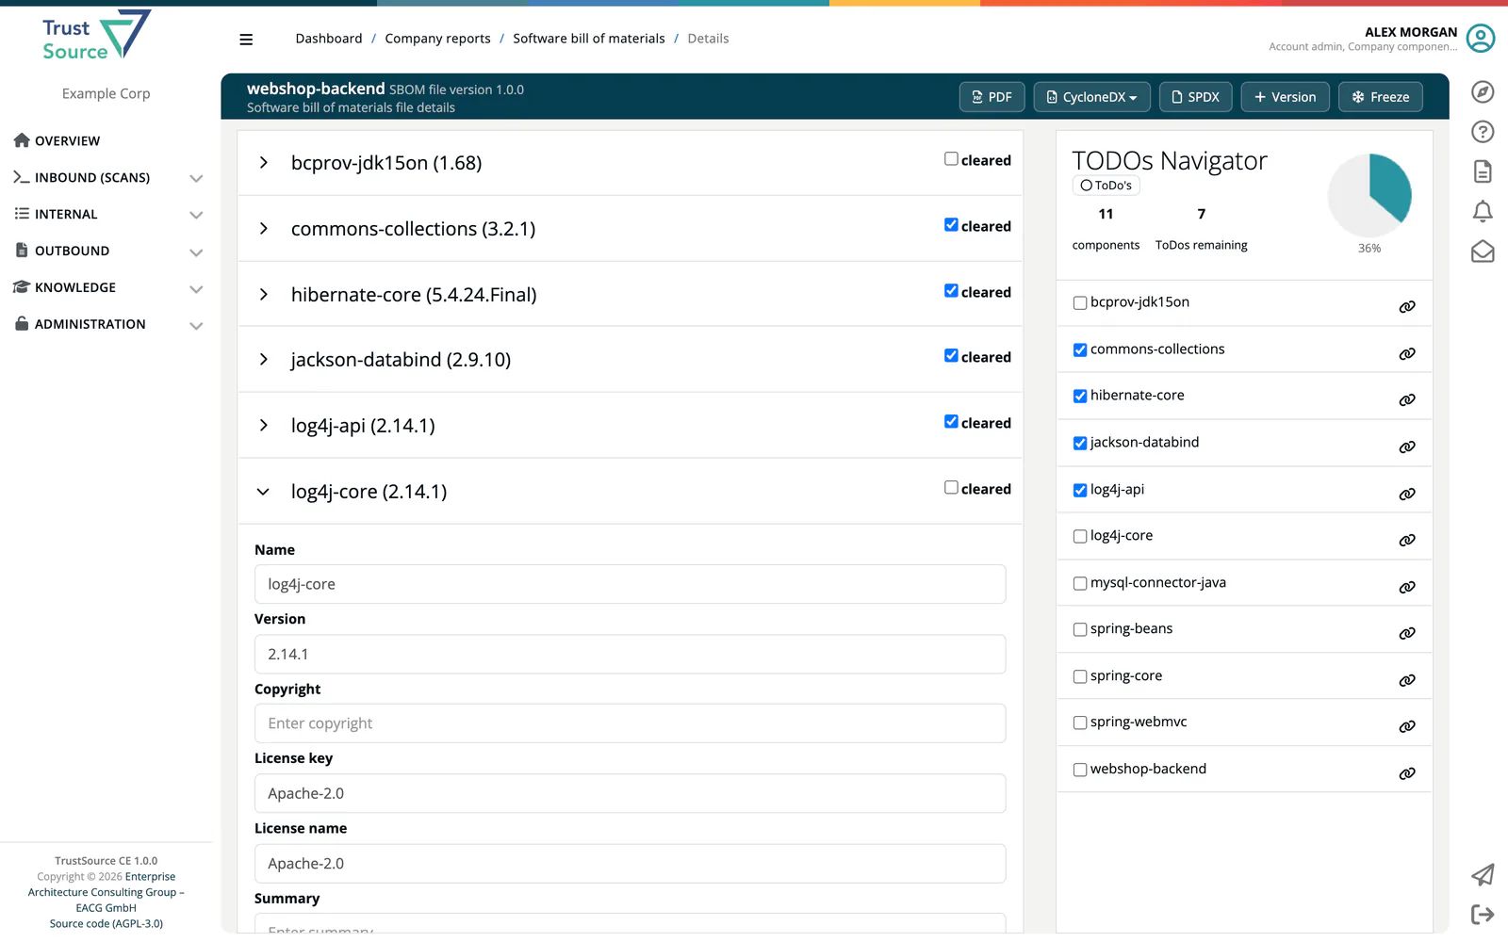This screenshot has width=1508, height=942.
Task: Freeze the SBOM version
Action: tap(1381, 97)
